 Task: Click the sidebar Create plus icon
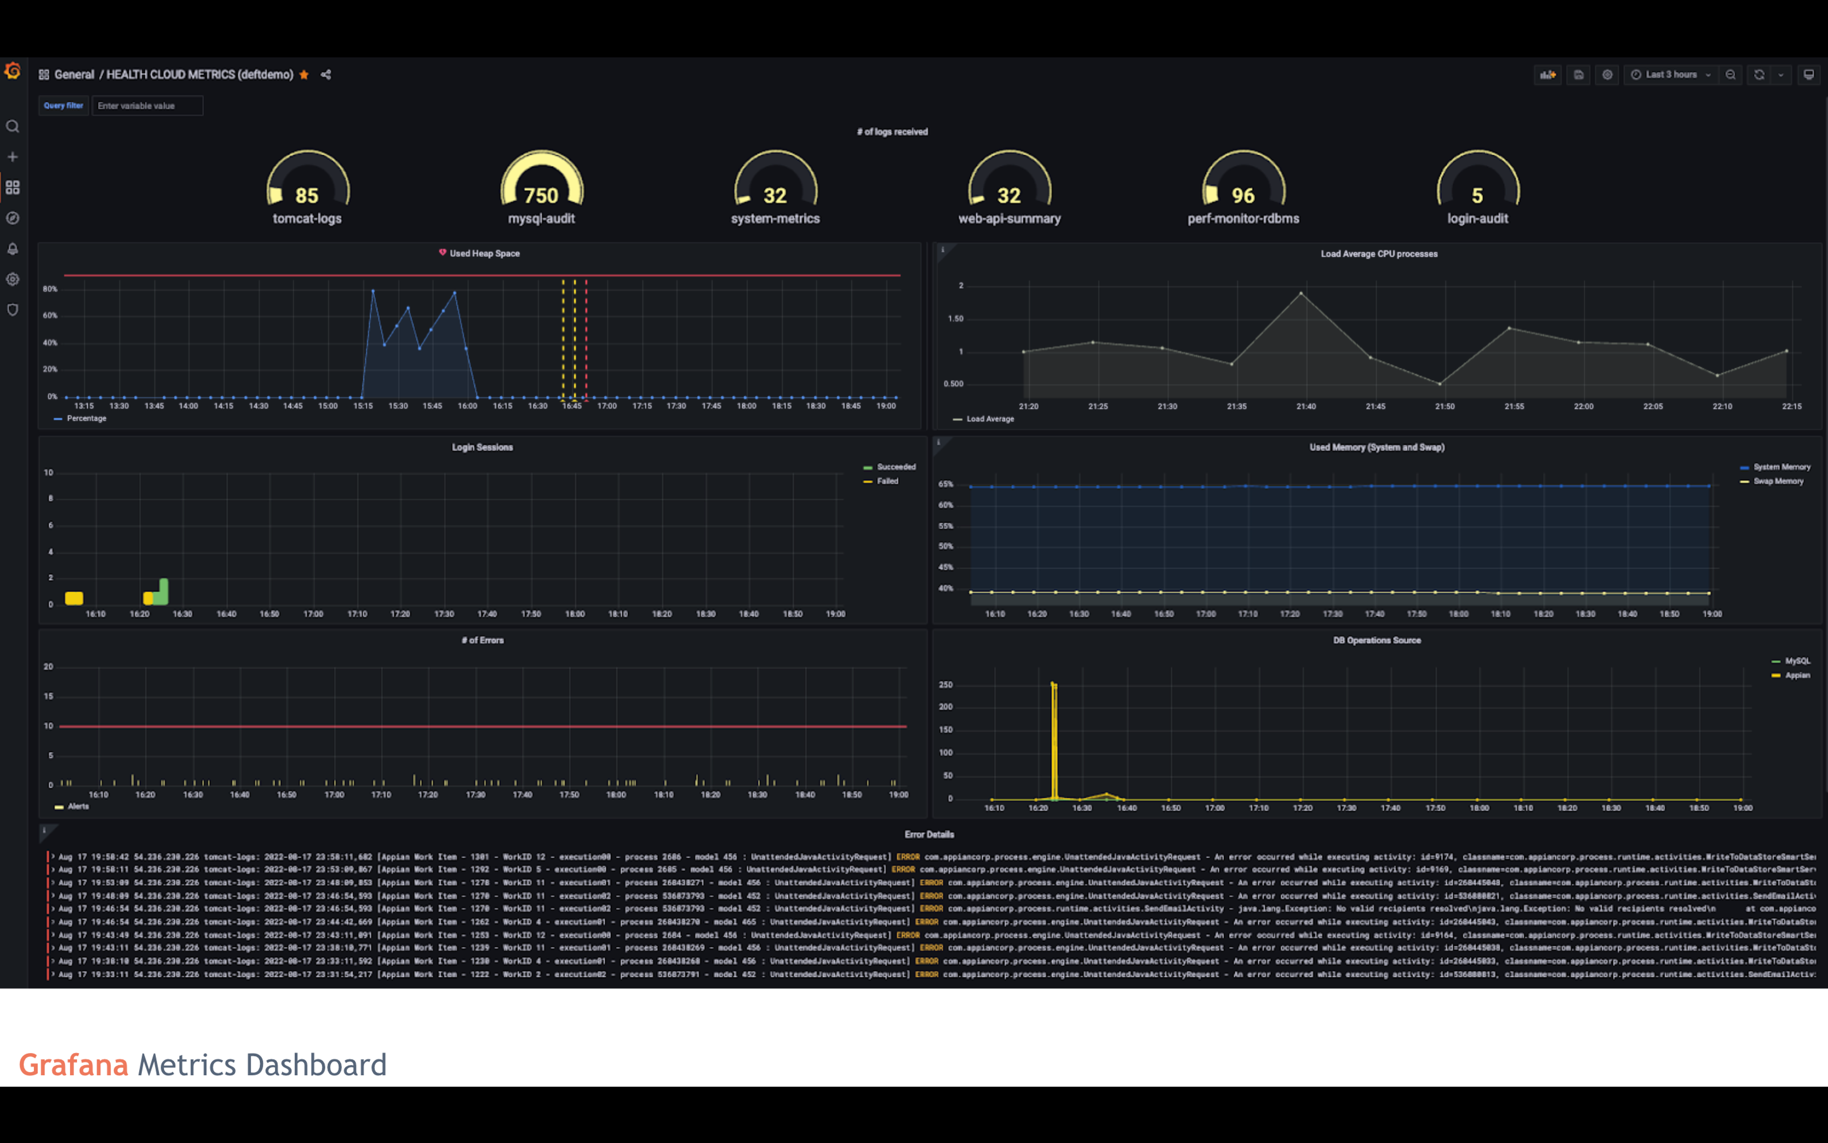click(13, 157)
